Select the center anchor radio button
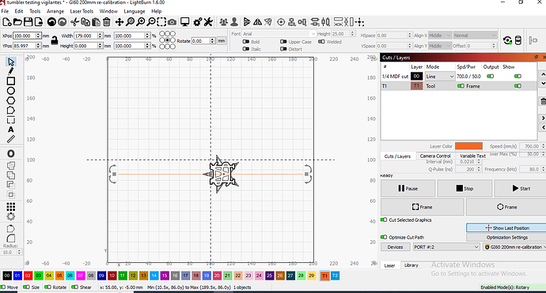The width and height of the screenshot is (546, 293). coord(168,40)
